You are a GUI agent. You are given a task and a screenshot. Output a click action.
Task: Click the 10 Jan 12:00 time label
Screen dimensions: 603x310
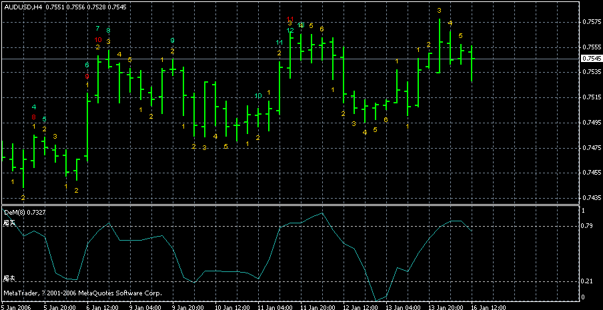[231, 307]
